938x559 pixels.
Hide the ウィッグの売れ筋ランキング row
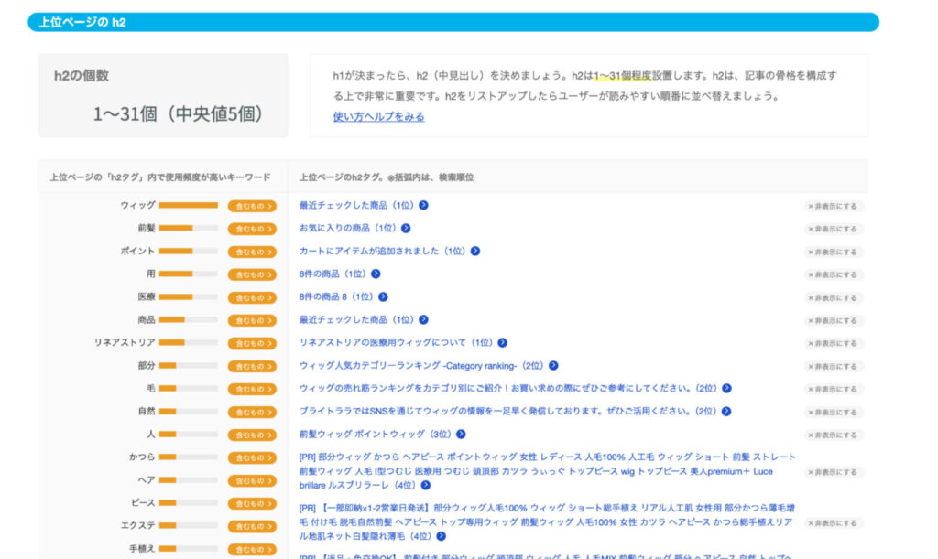[833, 390]
